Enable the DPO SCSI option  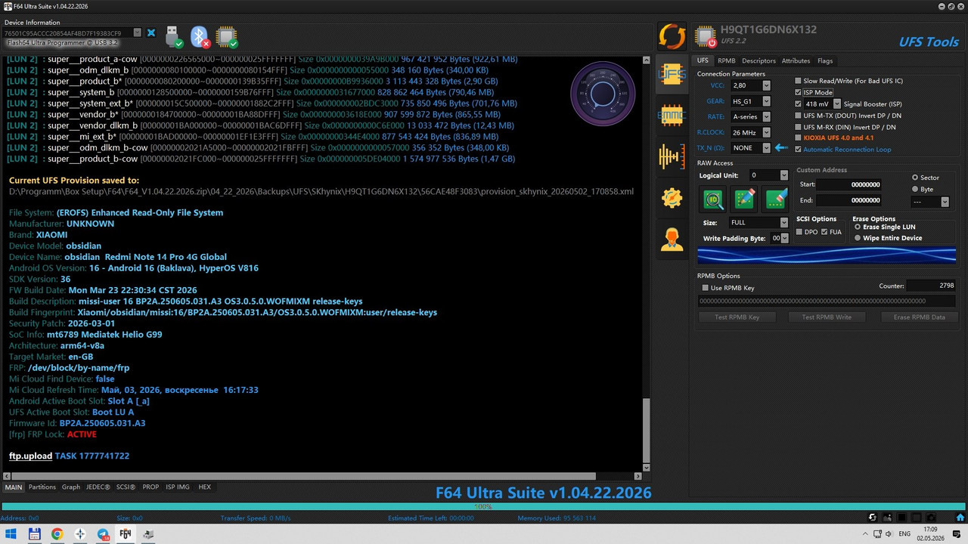[x=800, y=232]
